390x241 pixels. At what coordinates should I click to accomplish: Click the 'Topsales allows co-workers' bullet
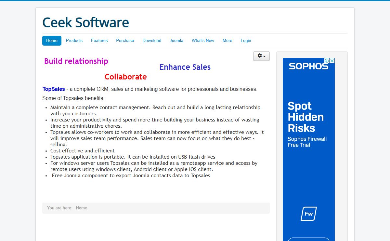pyautogui.click(x=157, y=138)
